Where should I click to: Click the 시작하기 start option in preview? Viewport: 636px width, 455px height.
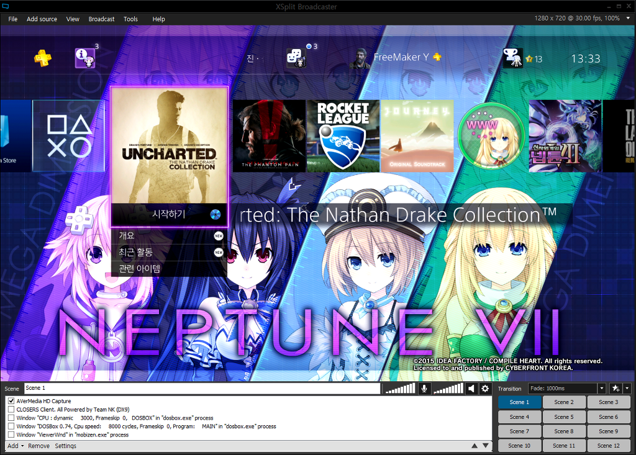coord(169,214)
